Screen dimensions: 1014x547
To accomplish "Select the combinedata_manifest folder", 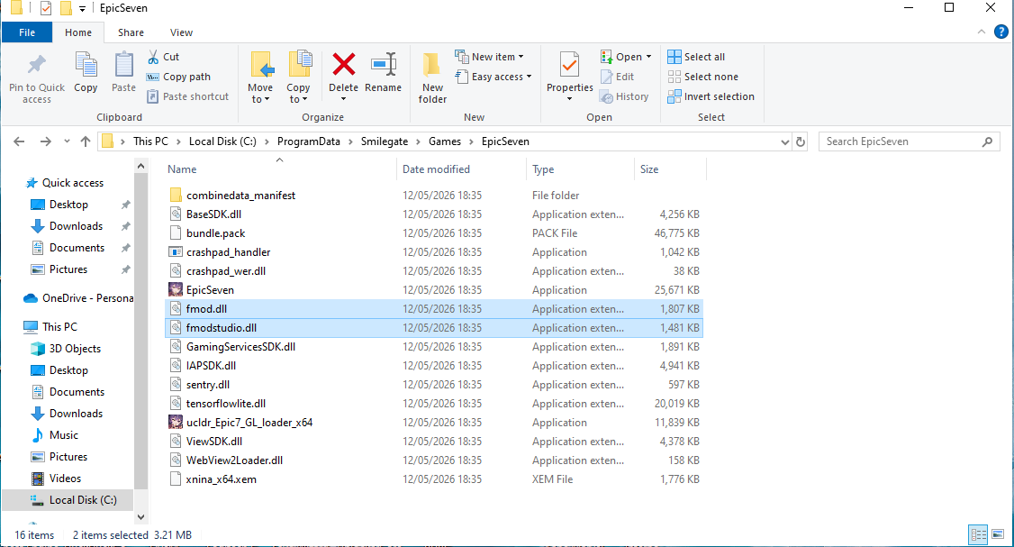I will click(240, 195).
